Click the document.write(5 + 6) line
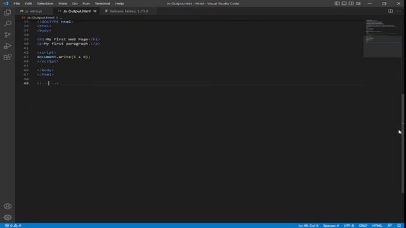 click(63, 57)
